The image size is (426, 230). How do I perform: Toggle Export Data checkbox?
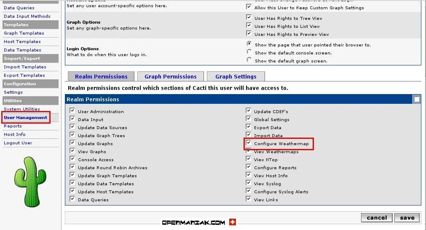tap(248, 127)
